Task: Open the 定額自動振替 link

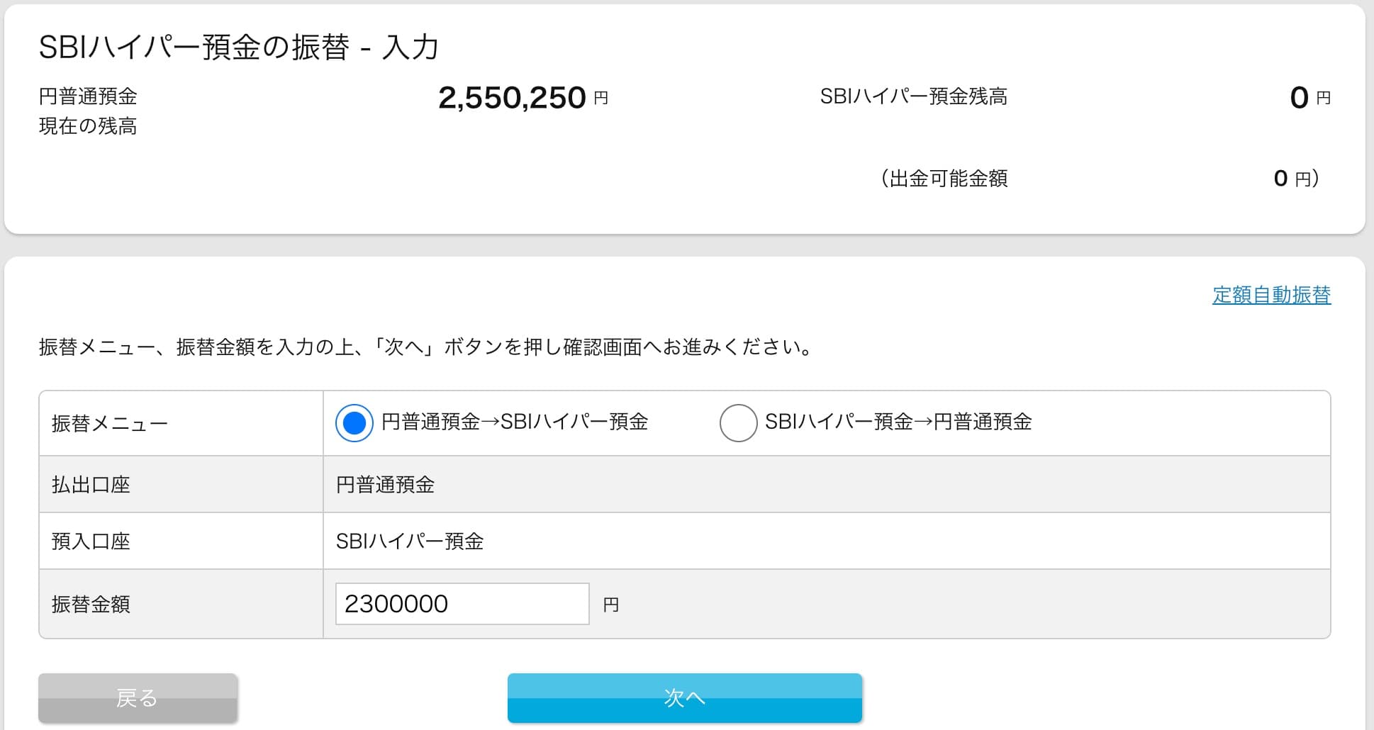Action: click(1271, 295)
